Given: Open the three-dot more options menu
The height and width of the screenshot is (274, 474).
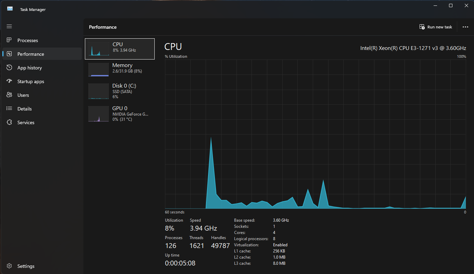Looking at the screenshot, I should pos(465,27).
